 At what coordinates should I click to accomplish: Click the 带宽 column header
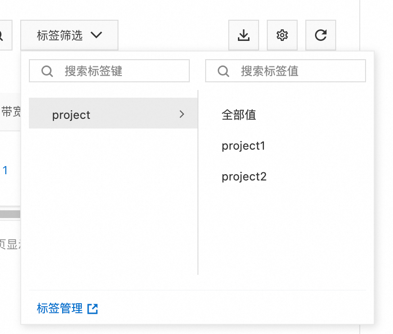pos(11,112)
